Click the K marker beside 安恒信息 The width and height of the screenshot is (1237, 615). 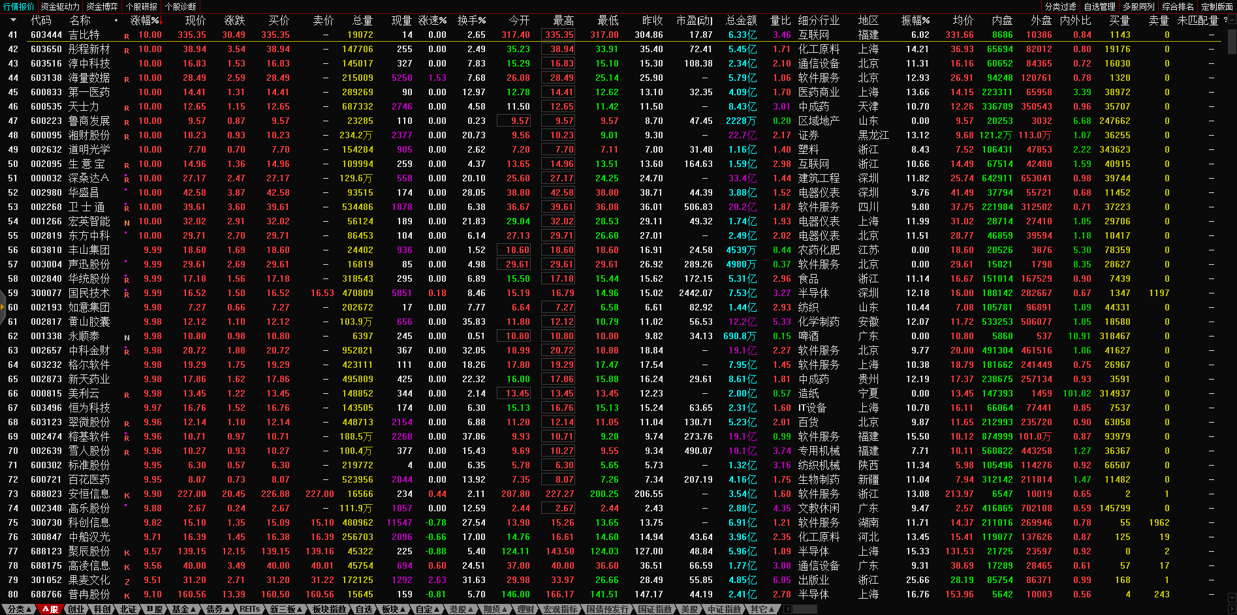[x=127, y=495]
